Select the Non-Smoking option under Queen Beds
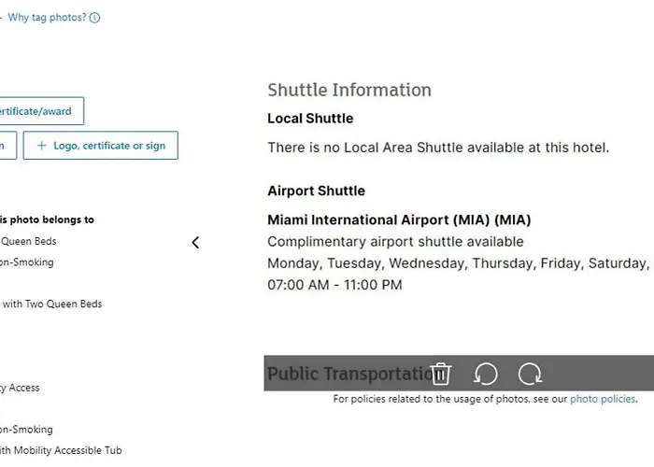 click(x=27, y=262)
